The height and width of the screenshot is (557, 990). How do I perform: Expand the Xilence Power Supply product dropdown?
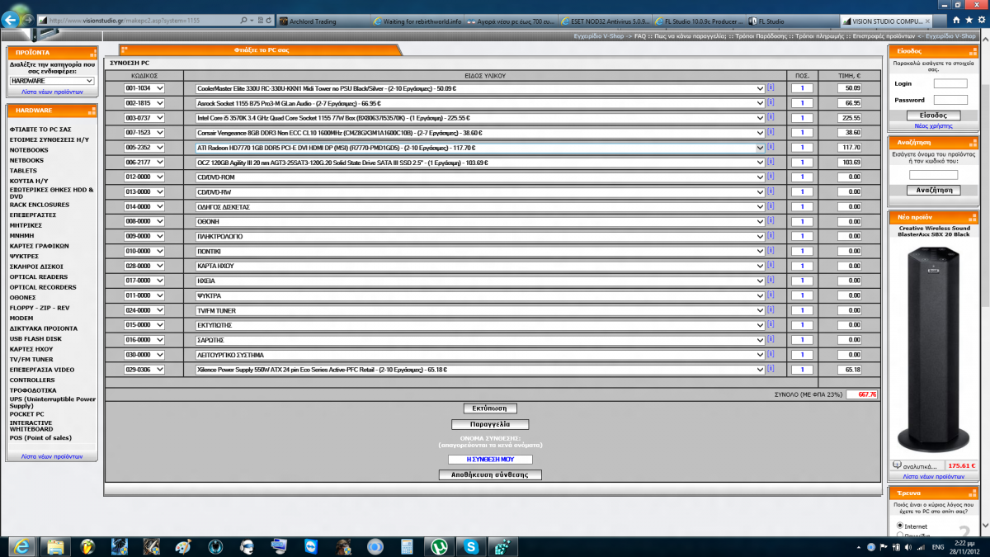480,370
